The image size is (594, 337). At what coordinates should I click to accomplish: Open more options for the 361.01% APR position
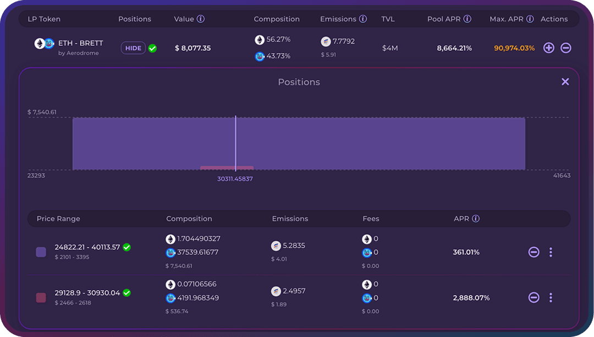[x=551, y=252]
